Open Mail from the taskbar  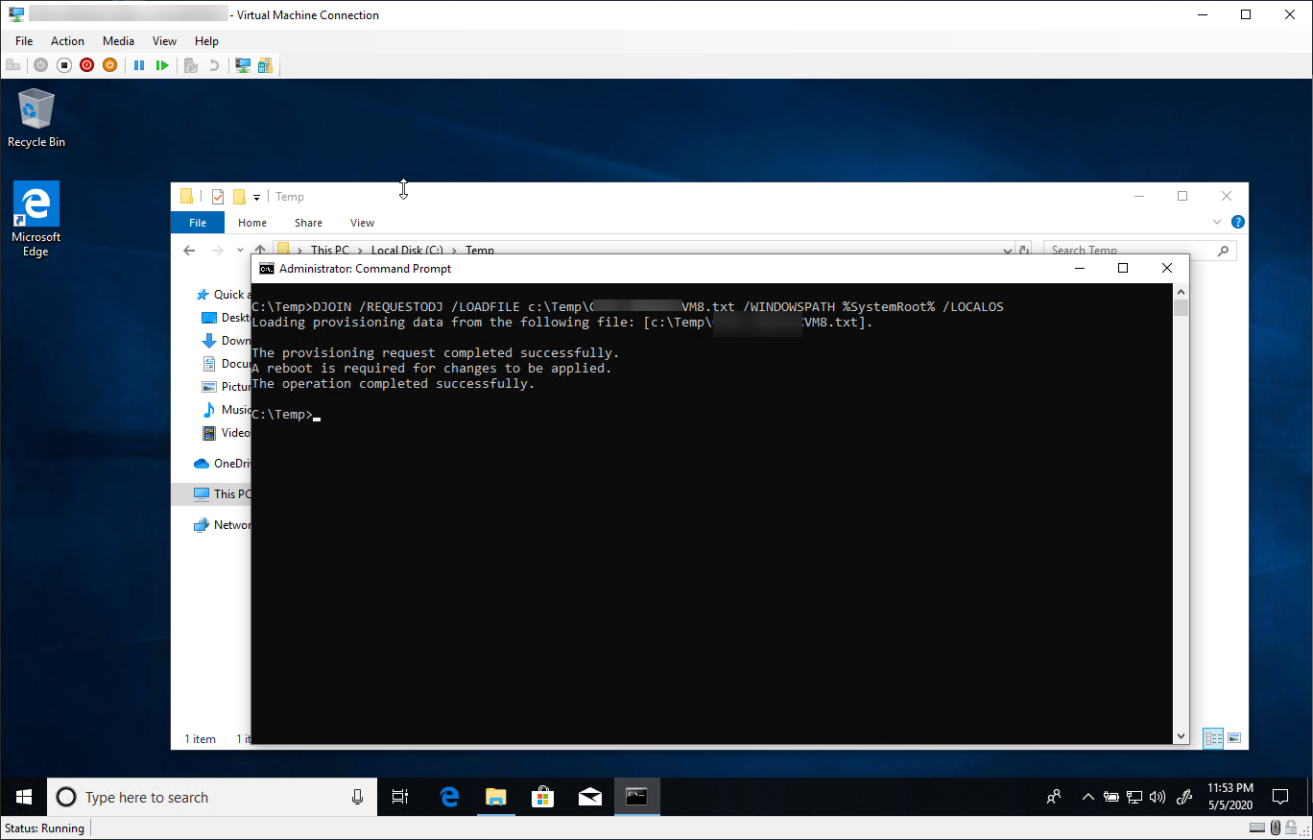pyautogui.click(x=589, y=797)
